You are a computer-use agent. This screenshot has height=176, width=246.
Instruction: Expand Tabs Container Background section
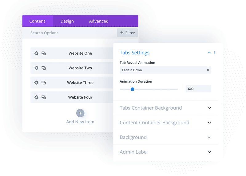click(x=209, y=108)
